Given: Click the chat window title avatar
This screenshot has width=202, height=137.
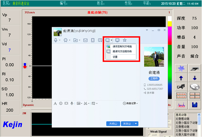Looking at the screenshot, I should (x=57, y=32).
